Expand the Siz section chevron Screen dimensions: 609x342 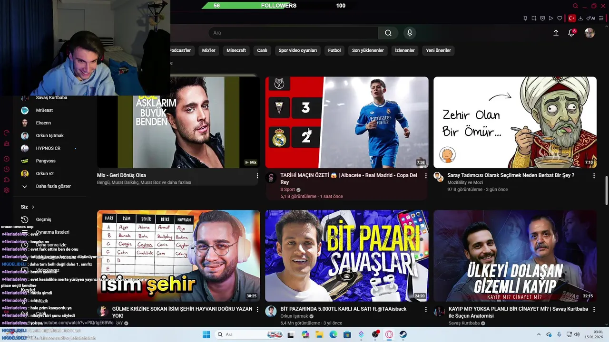coord(33,207)
